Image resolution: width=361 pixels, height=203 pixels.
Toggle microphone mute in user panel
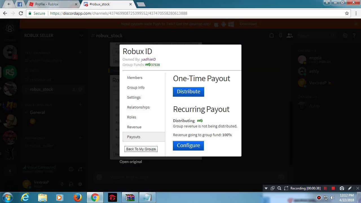coord(62,184)
